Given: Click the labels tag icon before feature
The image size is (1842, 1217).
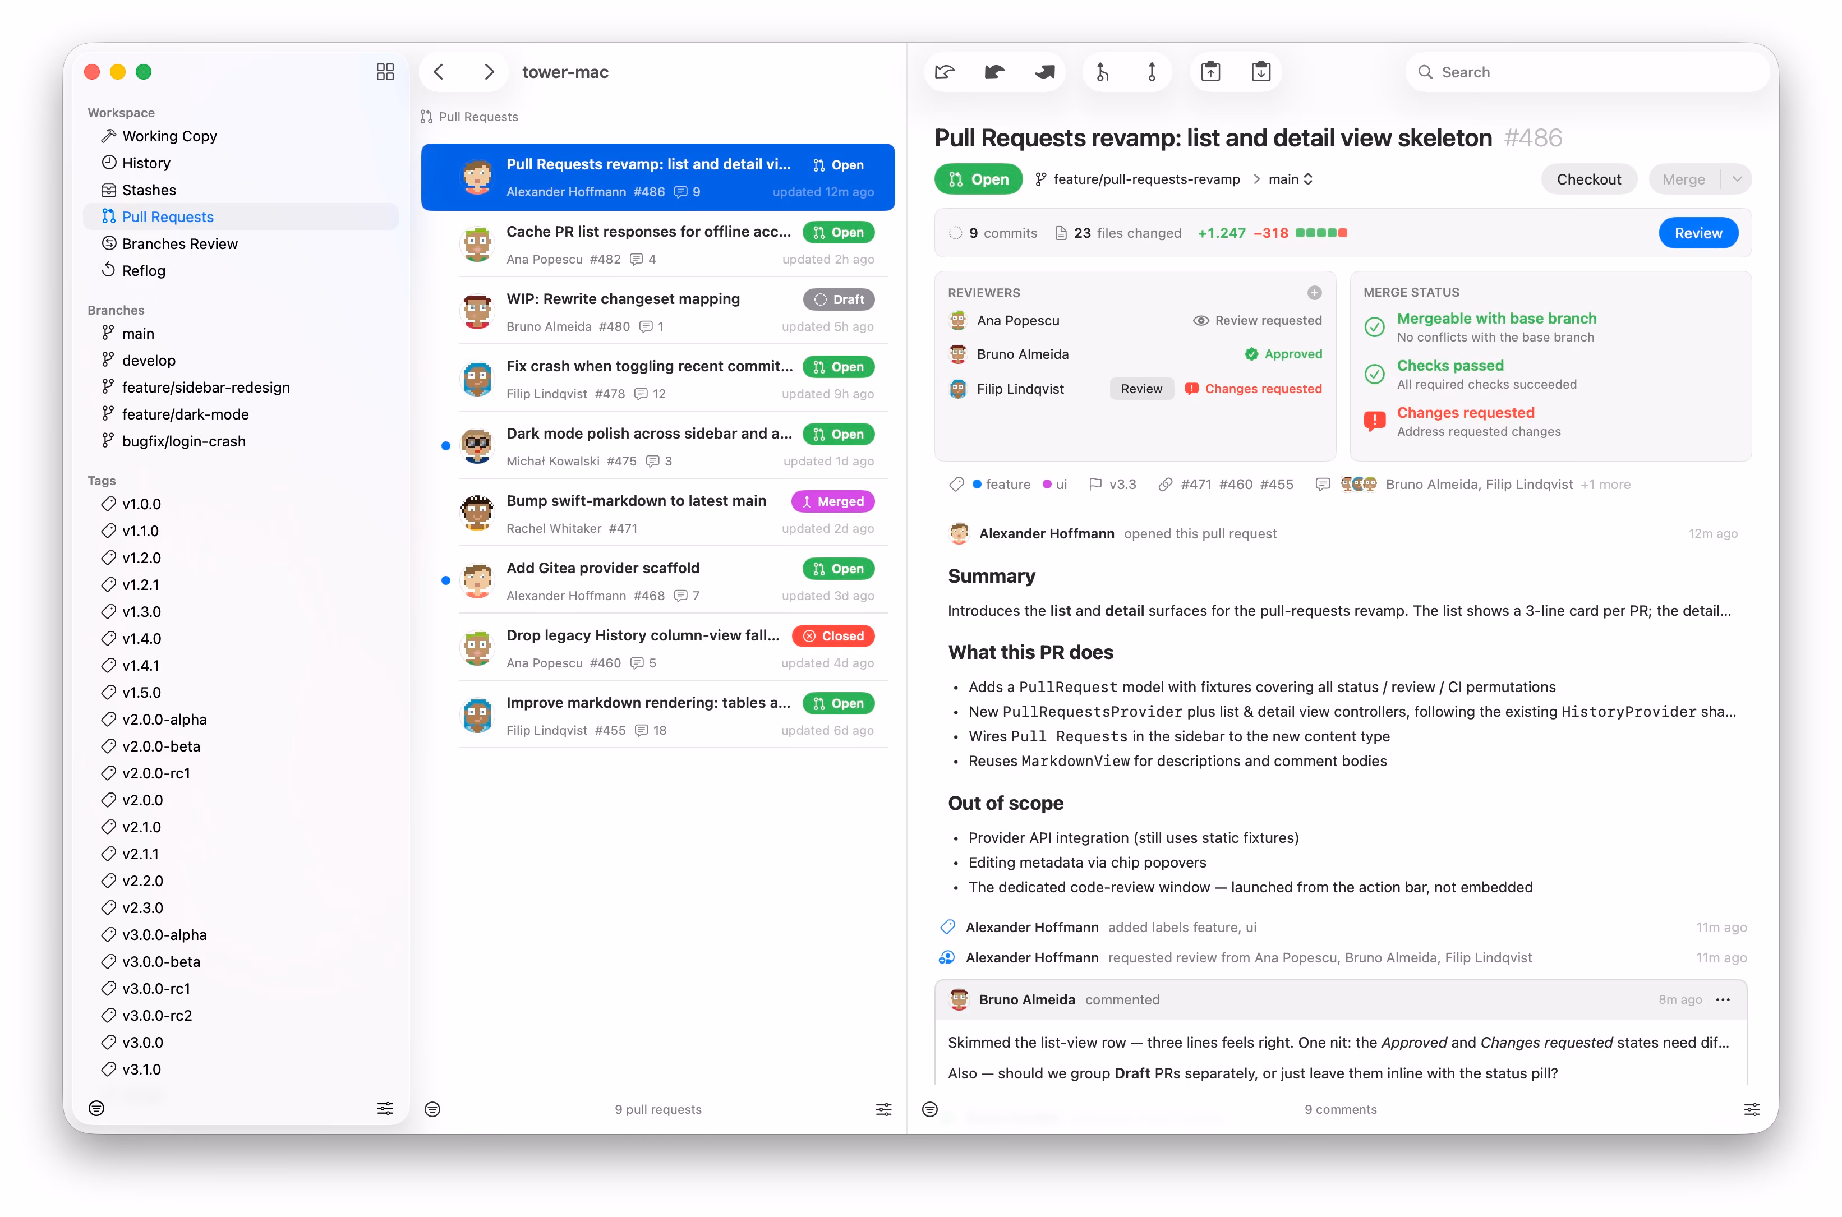Looking at the screenshot, I should click(956, 485).
